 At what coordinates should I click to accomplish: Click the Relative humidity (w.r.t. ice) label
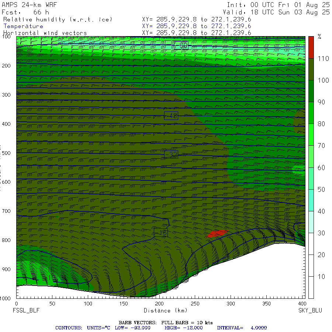tap(58, 20)
